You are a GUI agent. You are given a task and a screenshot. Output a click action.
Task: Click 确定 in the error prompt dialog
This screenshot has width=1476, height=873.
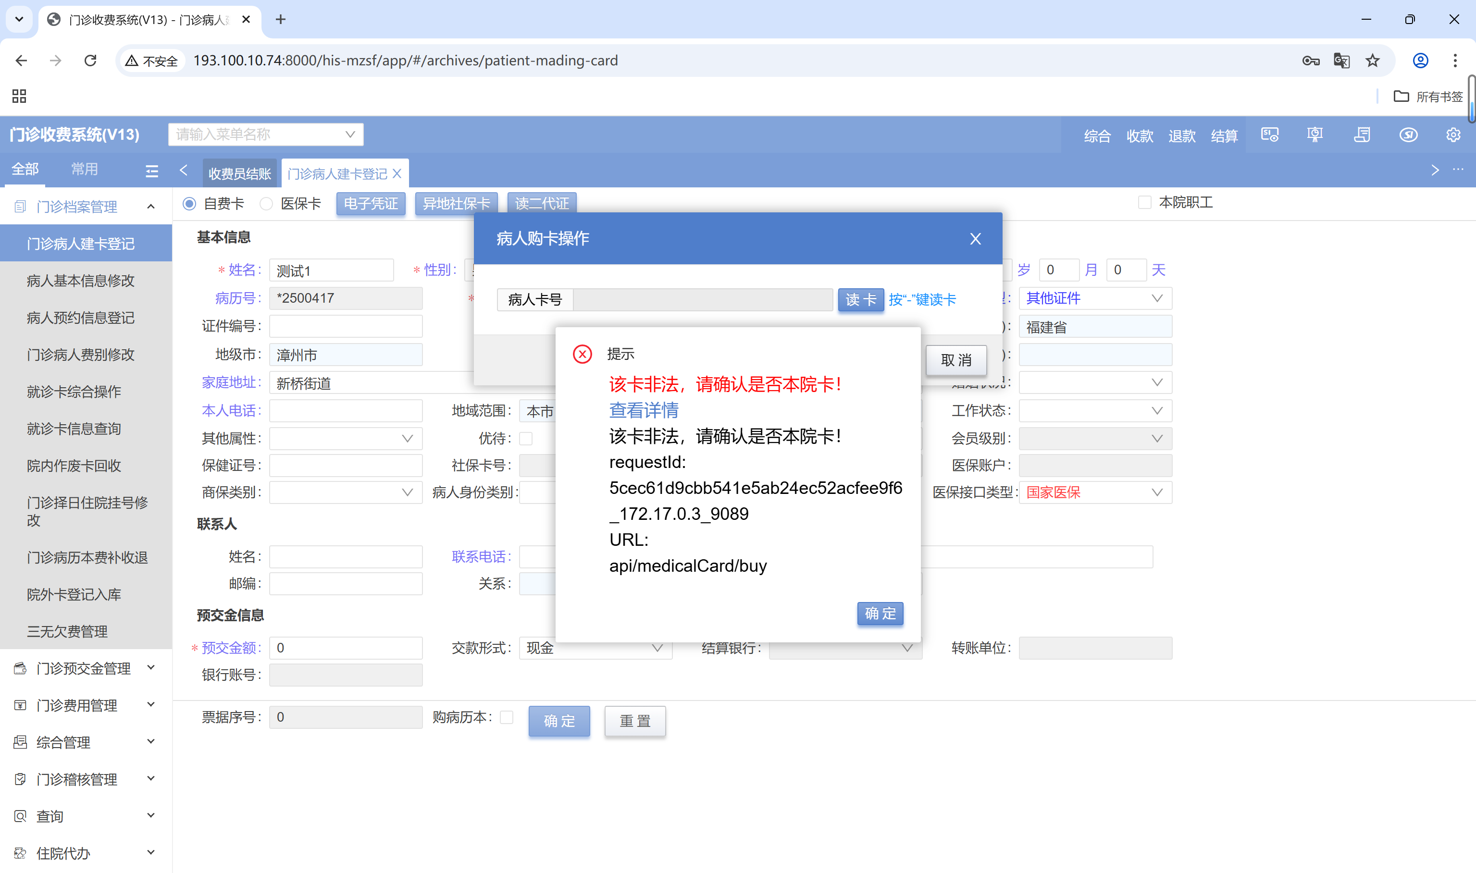[880, 614]
